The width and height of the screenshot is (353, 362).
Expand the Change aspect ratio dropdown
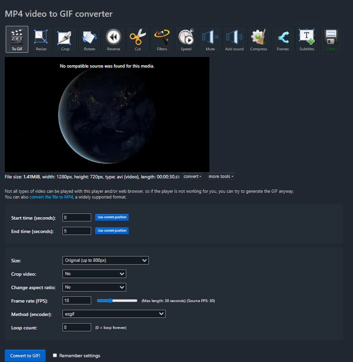[94, 287]
